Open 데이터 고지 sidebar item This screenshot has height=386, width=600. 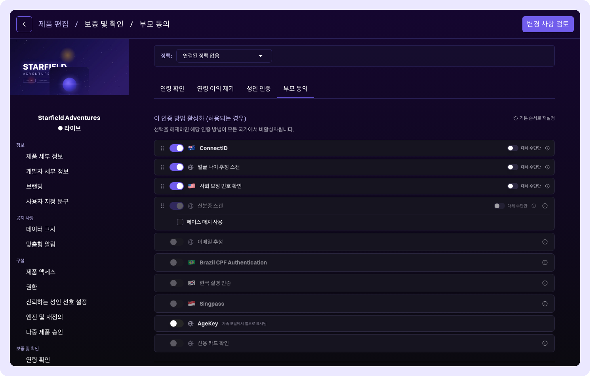pyautogui.click(x=41, y=229)
